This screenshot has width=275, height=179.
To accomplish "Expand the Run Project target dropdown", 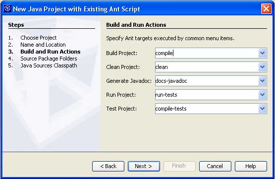I will 263,95.
